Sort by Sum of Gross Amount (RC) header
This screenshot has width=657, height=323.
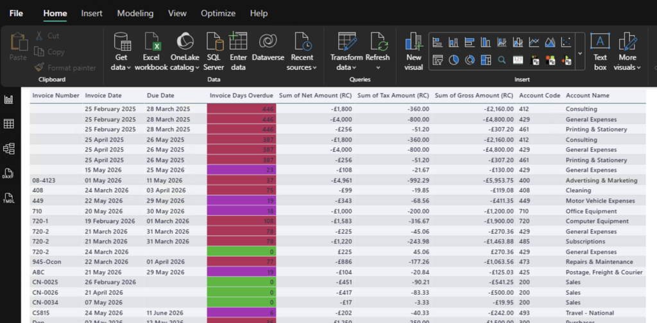[474, 96]
